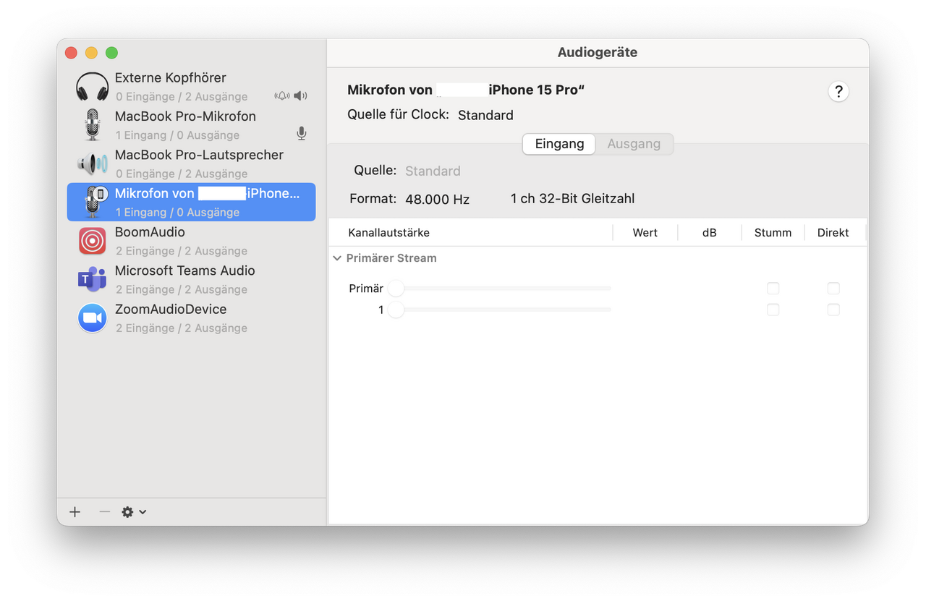Screen dimensions: 926x601
Task: Open the gear actions menu
Action: pyautogui.click(x=134, y=512)
